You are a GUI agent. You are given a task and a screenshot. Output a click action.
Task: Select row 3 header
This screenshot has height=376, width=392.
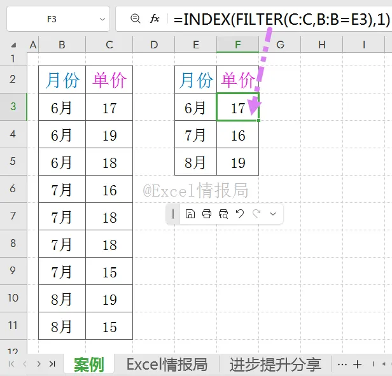(13, 107)
